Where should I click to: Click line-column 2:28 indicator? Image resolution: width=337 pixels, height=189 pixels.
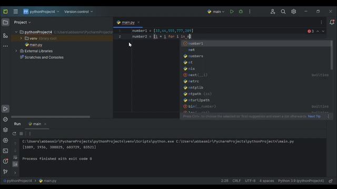pos(225,181)
